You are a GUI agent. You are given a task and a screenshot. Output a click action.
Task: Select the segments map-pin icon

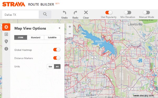(6, 41)
